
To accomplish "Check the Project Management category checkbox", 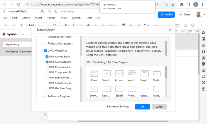I will [46, 43].
